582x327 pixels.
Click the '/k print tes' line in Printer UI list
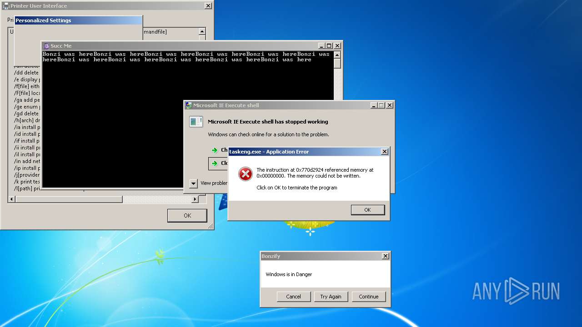pos(27,182)
